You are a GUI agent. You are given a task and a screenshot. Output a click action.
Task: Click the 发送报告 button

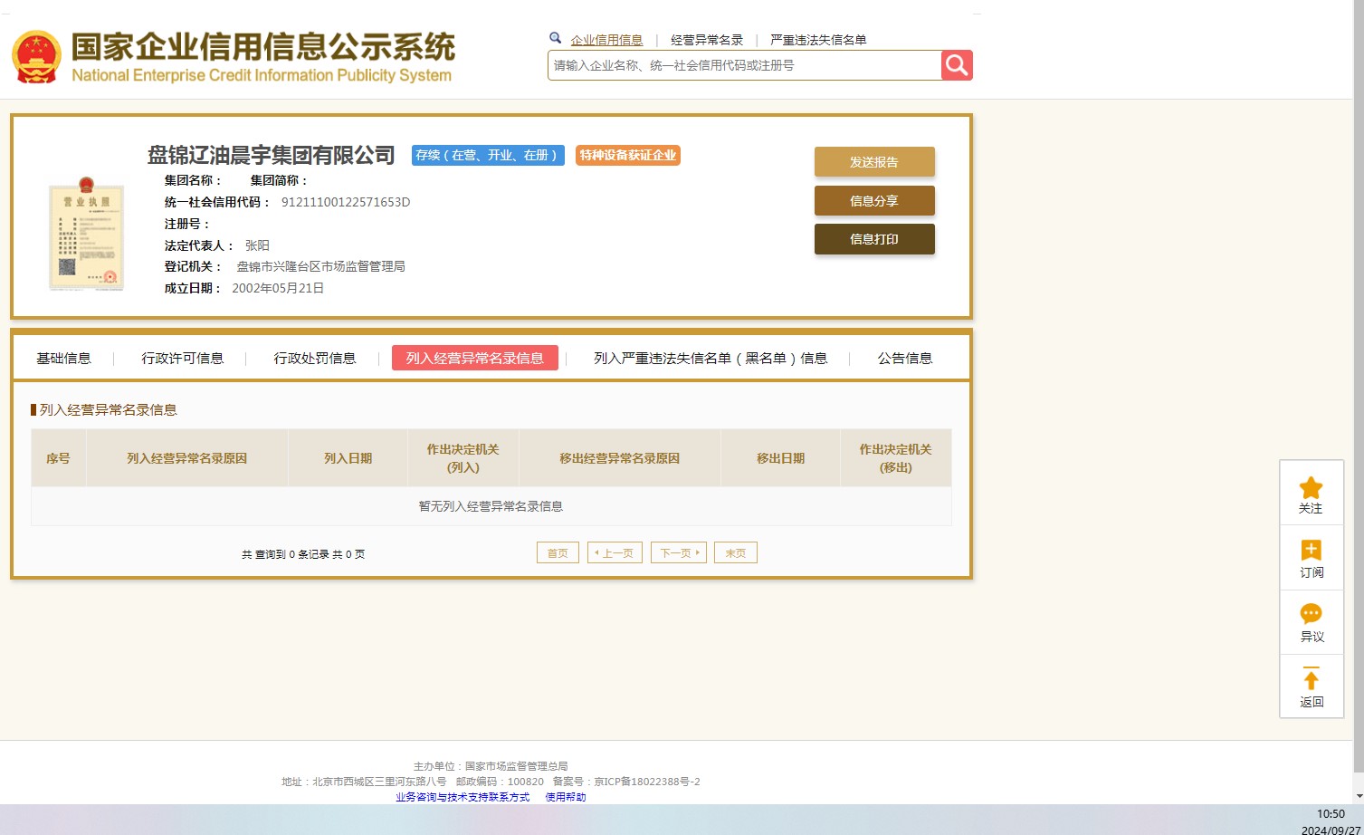(x=874, y=162)
